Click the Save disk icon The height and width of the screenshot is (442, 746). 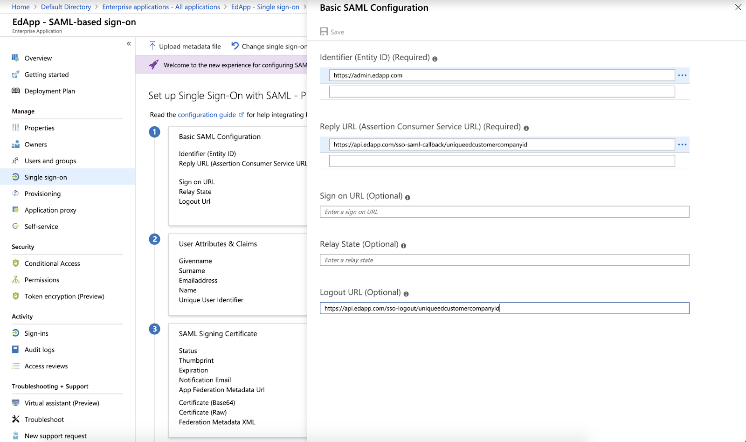click(x=324, y=32)
